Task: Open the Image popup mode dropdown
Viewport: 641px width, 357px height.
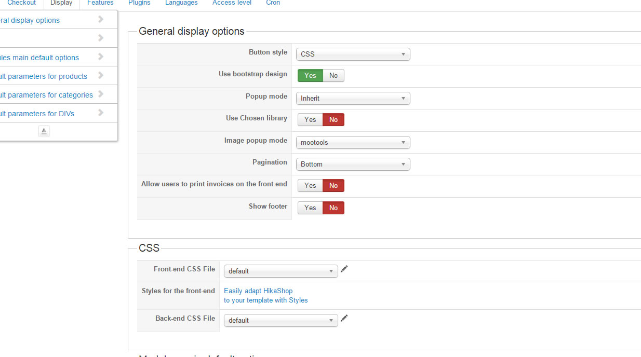Action: [353, 142]
